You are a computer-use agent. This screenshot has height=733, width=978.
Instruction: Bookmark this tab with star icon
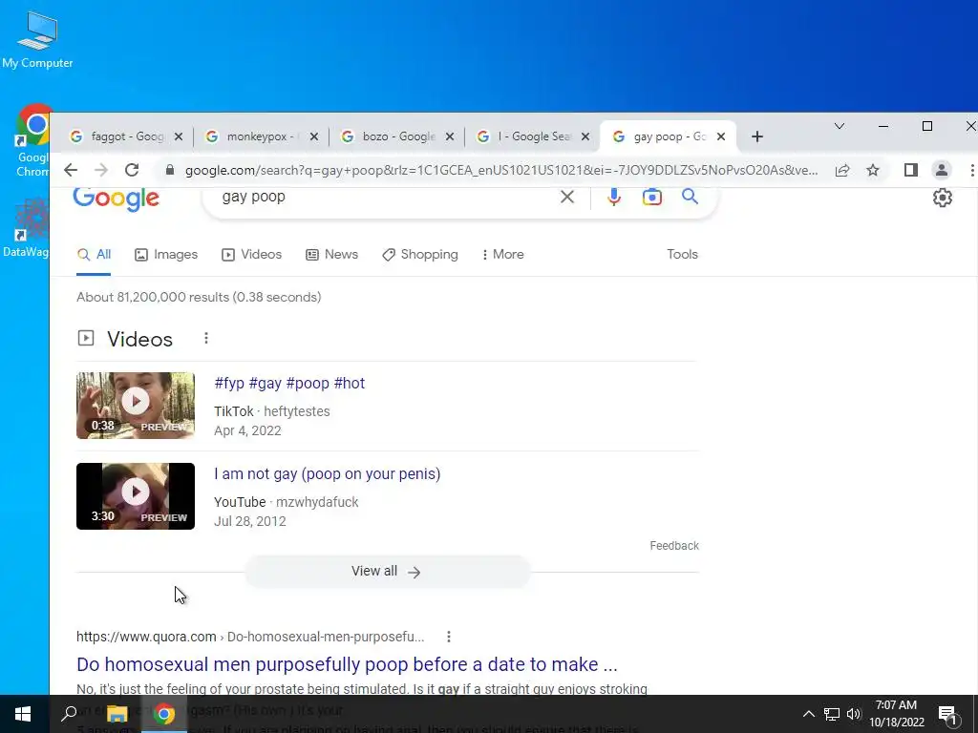(x=873, y=170)
